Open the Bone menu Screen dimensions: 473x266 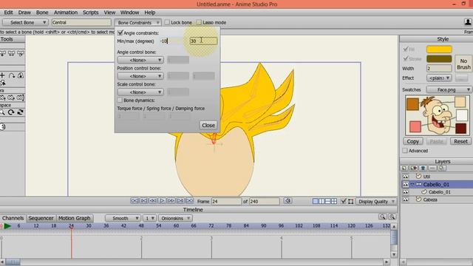coord(42,13)
